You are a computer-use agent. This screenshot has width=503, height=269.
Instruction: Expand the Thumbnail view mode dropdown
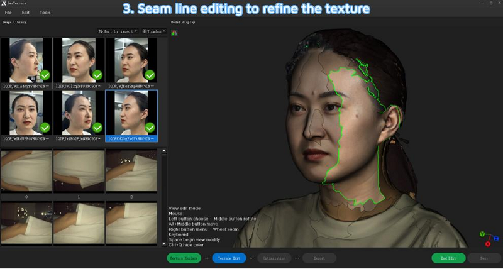154,31
